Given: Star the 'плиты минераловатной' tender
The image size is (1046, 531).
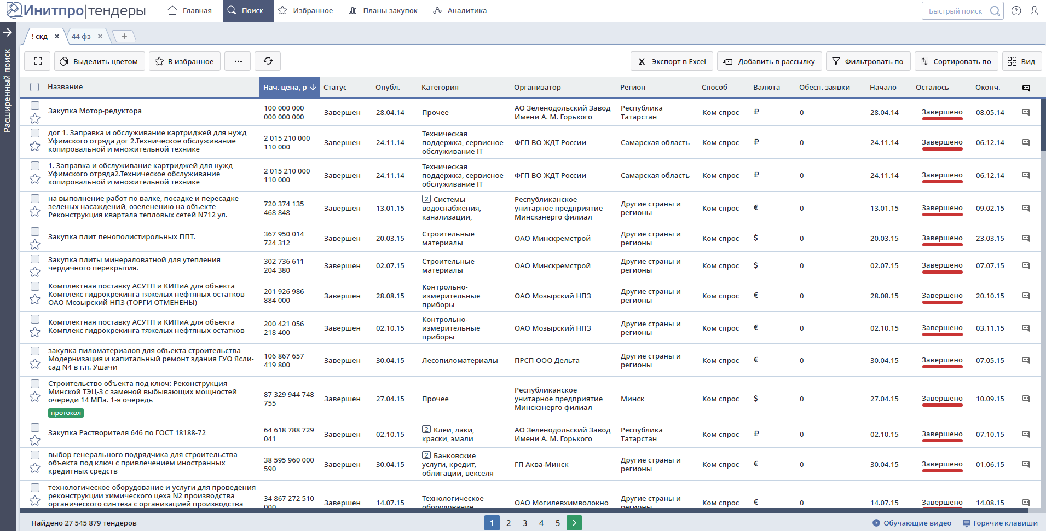Looking at the screenshot, I should click(35, 272).
